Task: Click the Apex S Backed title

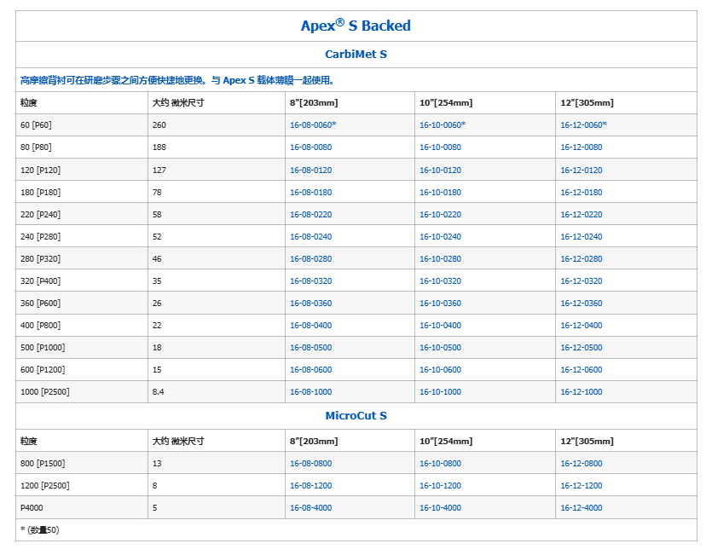Action: [356, 26]
